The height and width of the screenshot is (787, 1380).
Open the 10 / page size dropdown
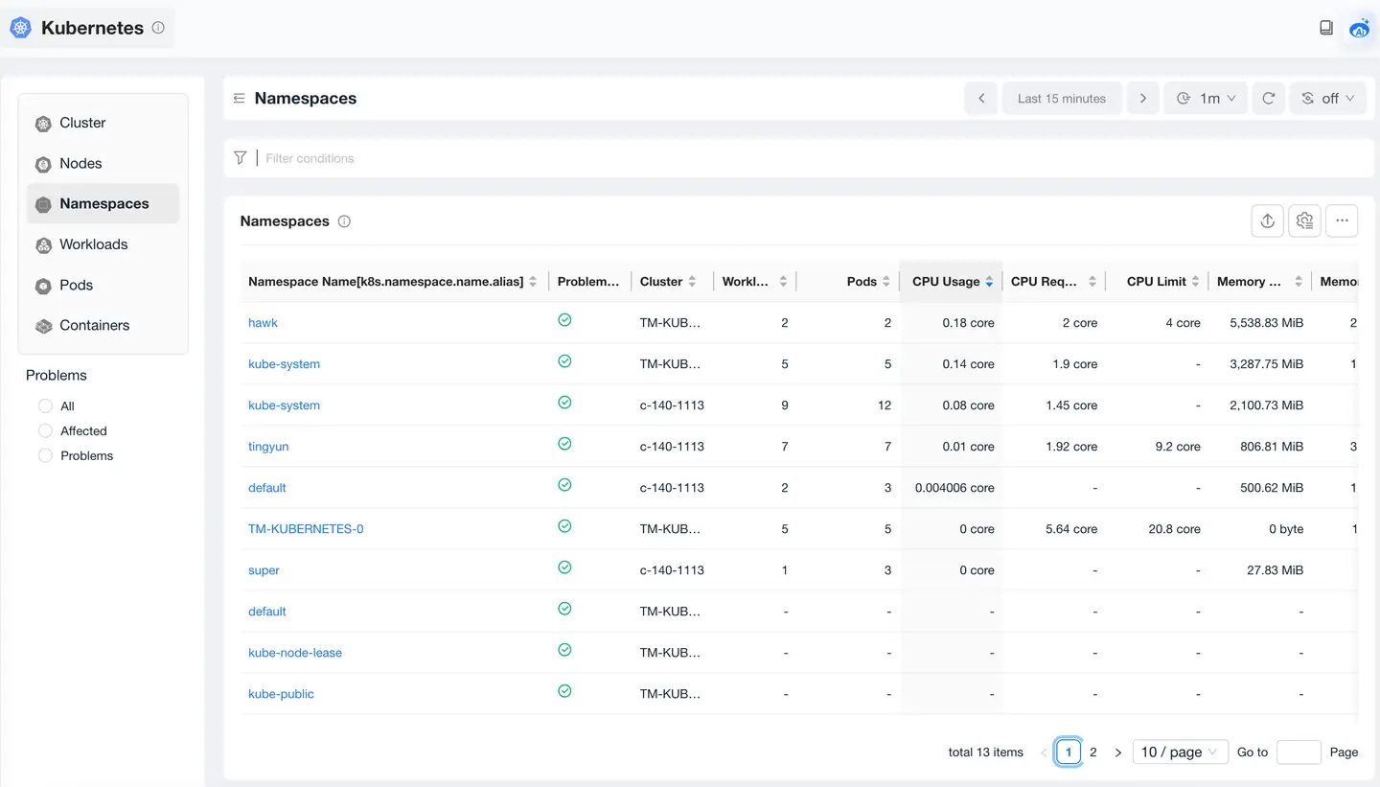(1180, 752)
